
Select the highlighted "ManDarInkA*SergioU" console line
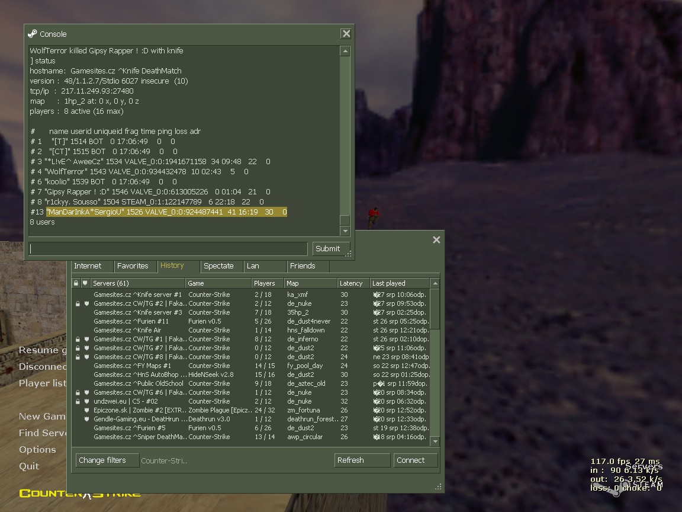pos(166,212)
